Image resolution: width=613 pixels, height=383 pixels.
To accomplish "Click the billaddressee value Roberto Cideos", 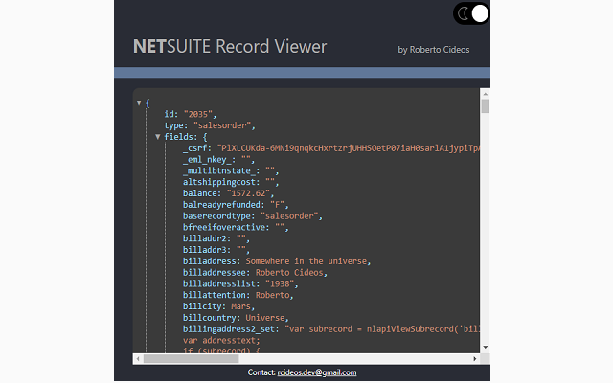I will (289, 273).
